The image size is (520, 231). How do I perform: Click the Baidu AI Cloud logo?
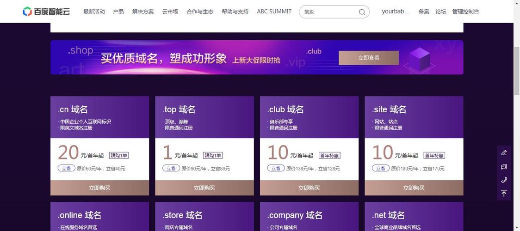click(x=46, y=12)
